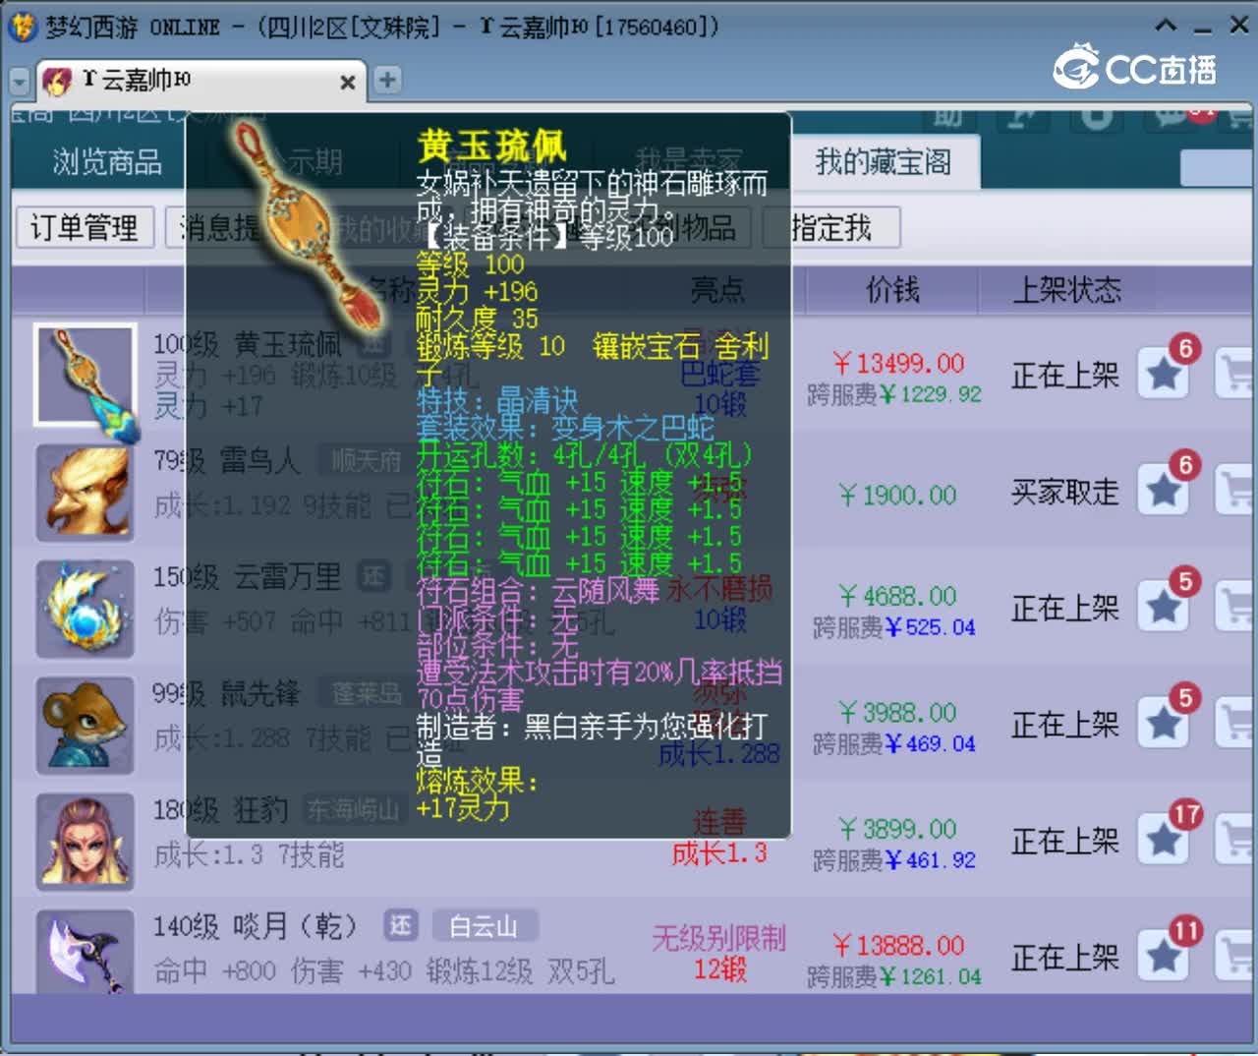Screen dimensions: 1258x1056
Task: Click the 价钱 column header
Action: pyautogui.click(x=892, y=289)
